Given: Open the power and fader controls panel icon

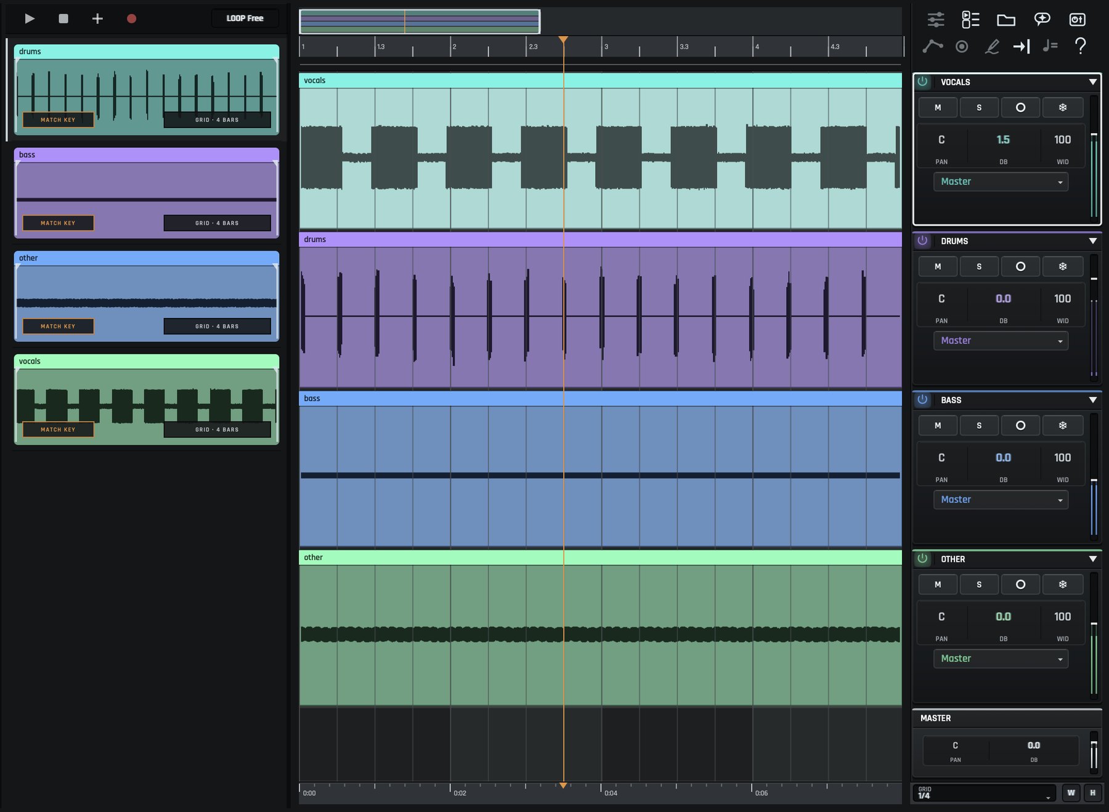Looking at the screenshot, I should (x=1077, y=19).
